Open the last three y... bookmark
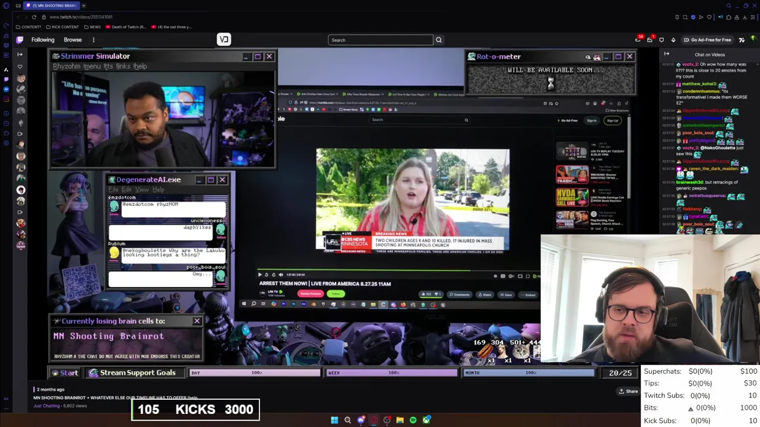Screen dimensions: 760x427 point(172,27)
